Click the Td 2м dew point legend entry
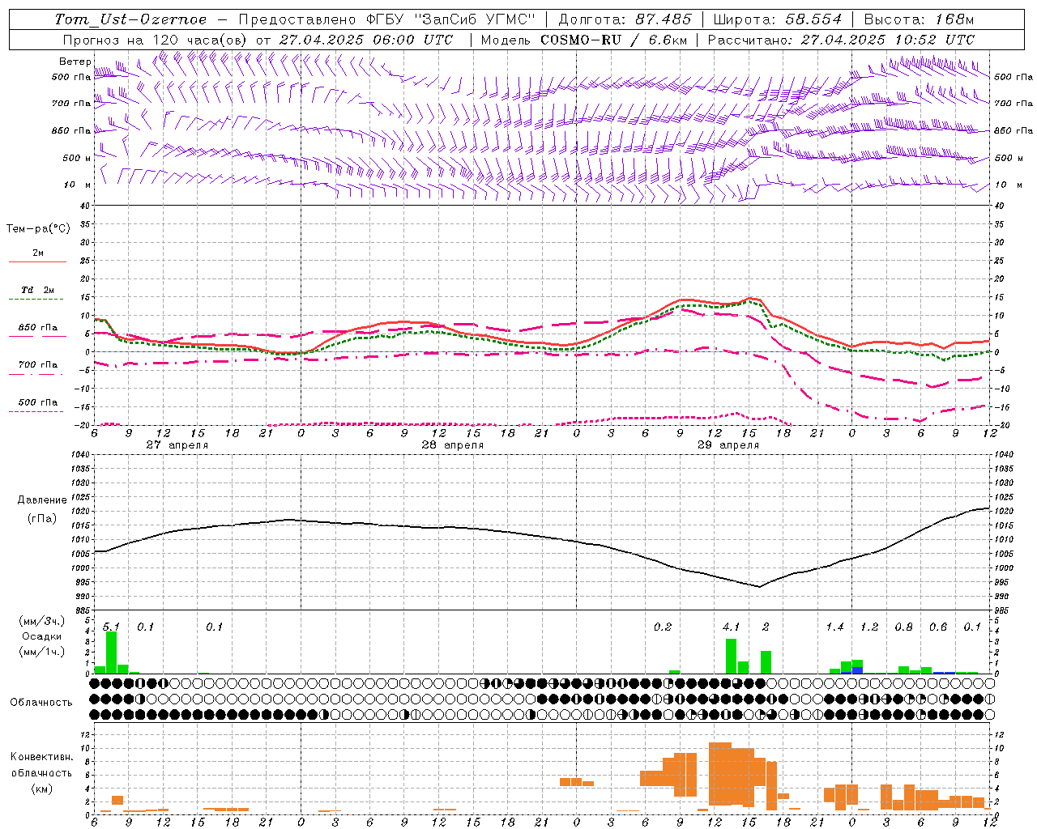 tap(37, 290)
